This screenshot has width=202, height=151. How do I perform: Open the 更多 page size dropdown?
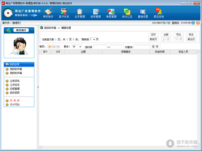click(77, 47)
